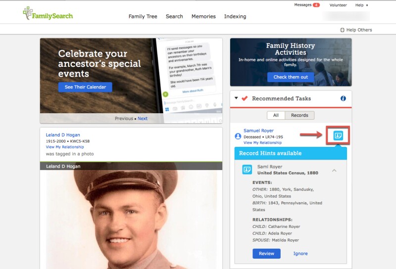The image size is (396, 269).
Task: Click the Family History Activities banner title
Action: (291, 49)
